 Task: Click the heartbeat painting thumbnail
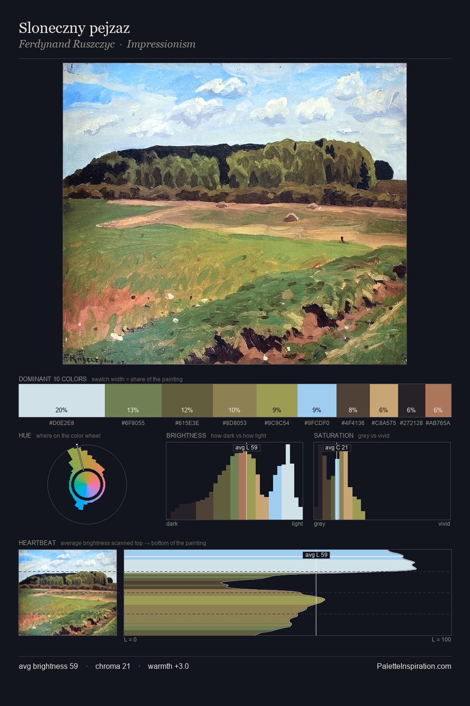[x=68, y=593]
